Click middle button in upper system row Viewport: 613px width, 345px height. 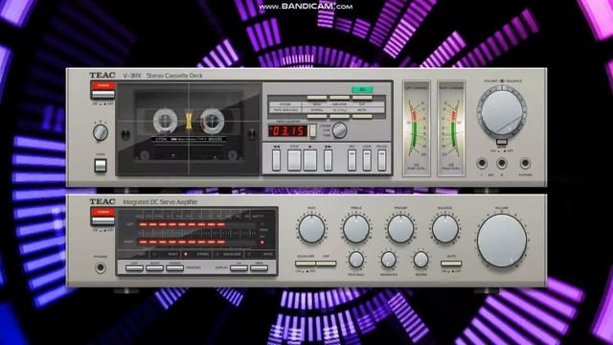point(340,98)
